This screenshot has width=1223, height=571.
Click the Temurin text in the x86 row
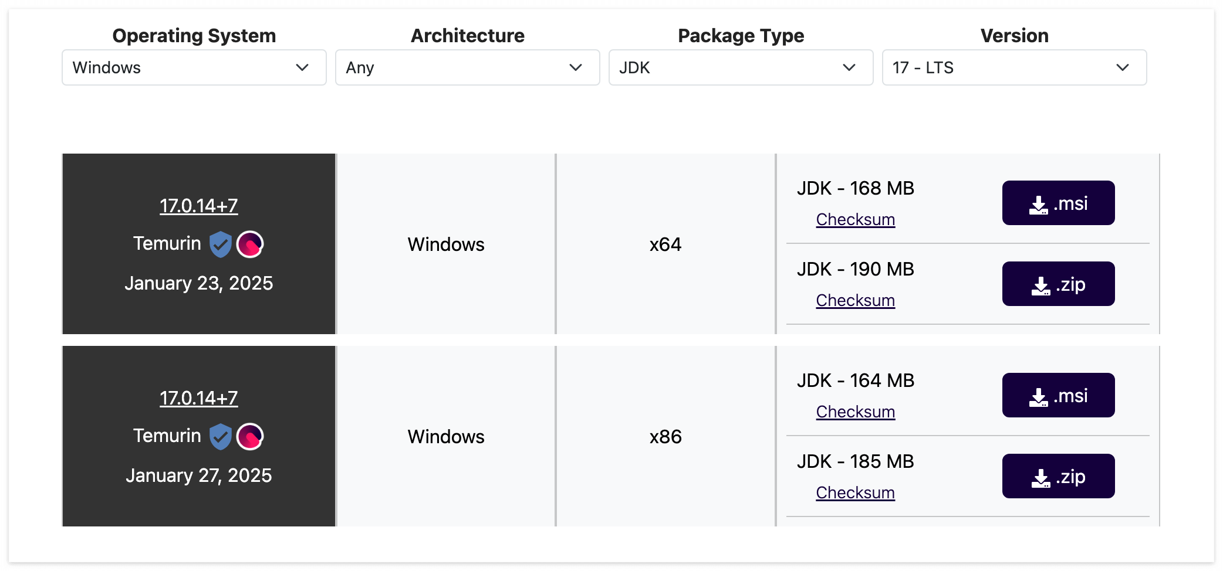[x=167, y=436]
